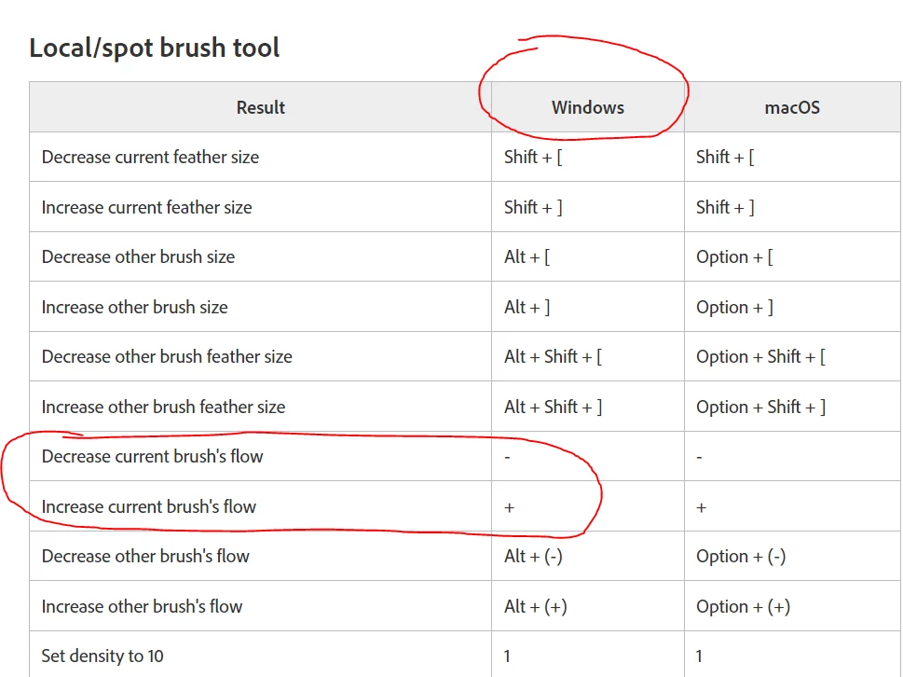Image resolution: width=903 pixels, height=677 pixels.
Task: Click the macOS column header
Action: 792,107
